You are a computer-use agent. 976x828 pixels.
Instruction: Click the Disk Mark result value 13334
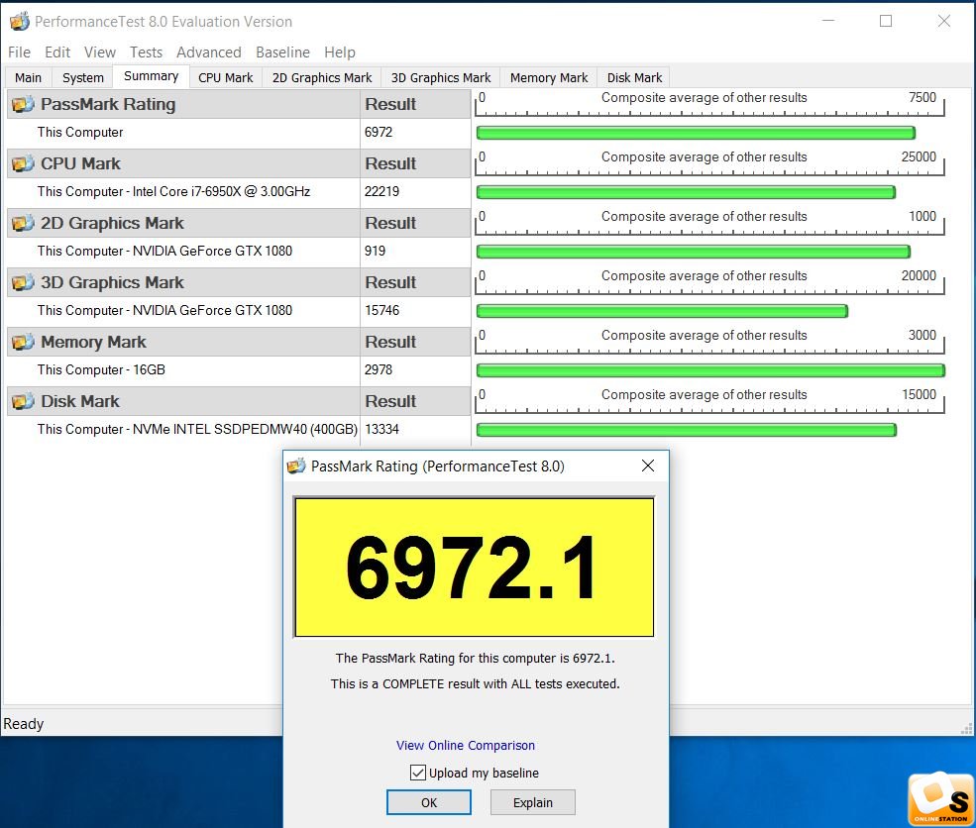(381, 429)
